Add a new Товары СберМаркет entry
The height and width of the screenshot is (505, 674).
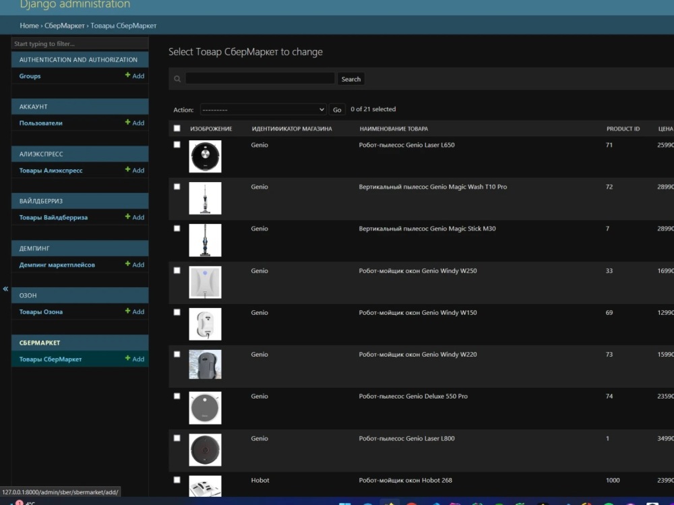coord(135,359)
